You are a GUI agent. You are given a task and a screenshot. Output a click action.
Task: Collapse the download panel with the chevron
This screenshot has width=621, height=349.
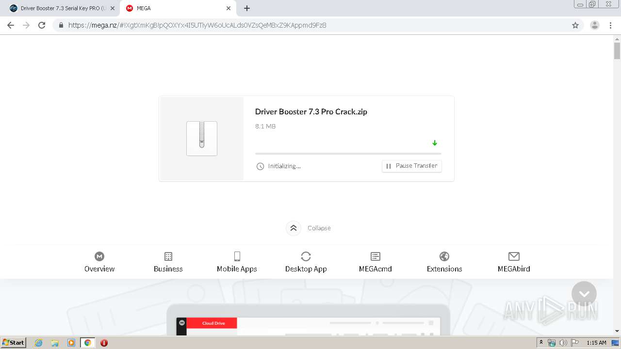click(294, 228)
